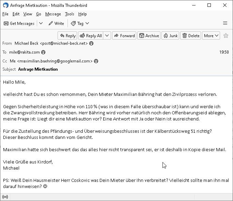
Task: Click the message time 19:58
Action: [224, 52]
